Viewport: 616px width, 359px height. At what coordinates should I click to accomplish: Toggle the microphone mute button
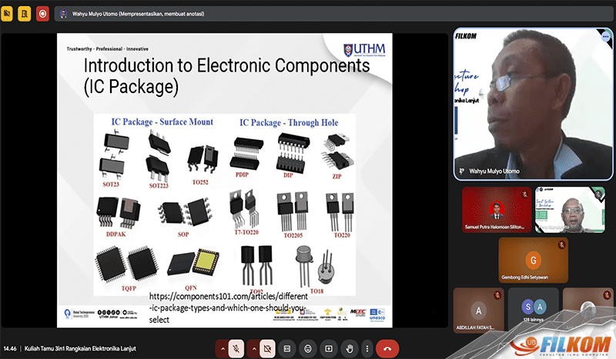click(x=236, y=348)
